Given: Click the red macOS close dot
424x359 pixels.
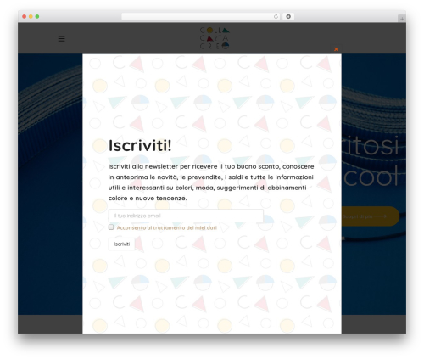Looking at the screenshot, I should tap(25, 17).
